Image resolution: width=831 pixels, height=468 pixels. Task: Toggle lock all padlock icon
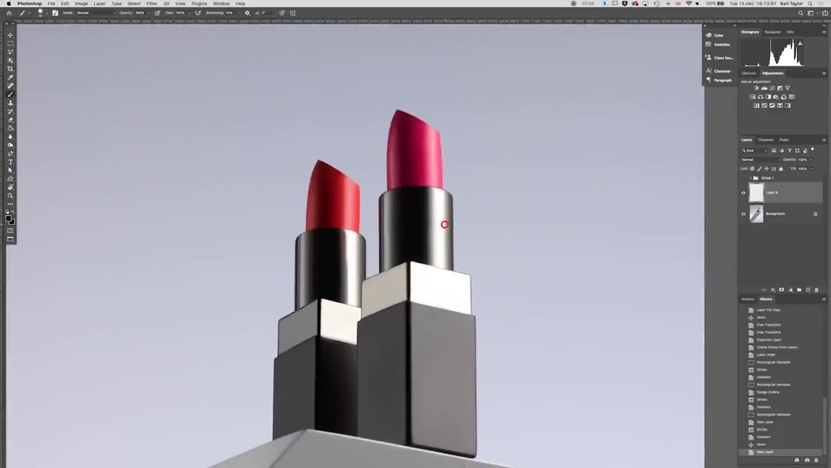(781, 168)
